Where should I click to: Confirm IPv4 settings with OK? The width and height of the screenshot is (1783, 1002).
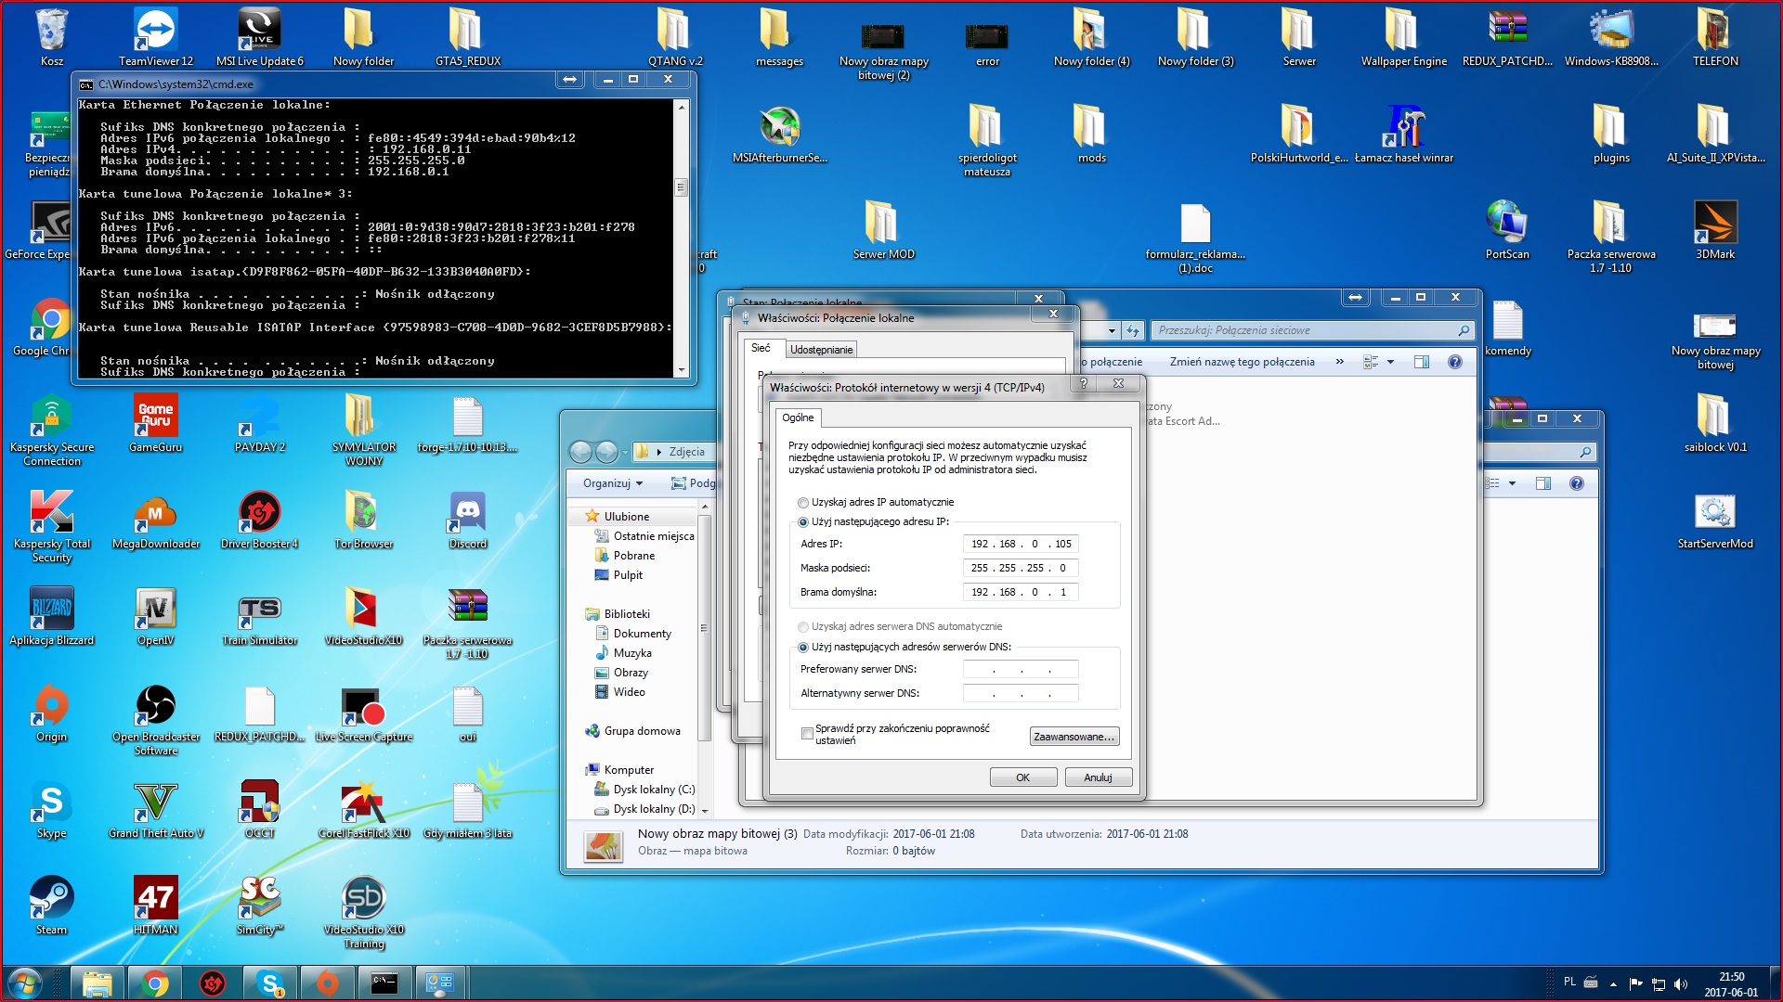[1022, 777]
